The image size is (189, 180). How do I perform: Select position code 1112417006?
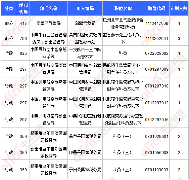click(x=157, y=24)
